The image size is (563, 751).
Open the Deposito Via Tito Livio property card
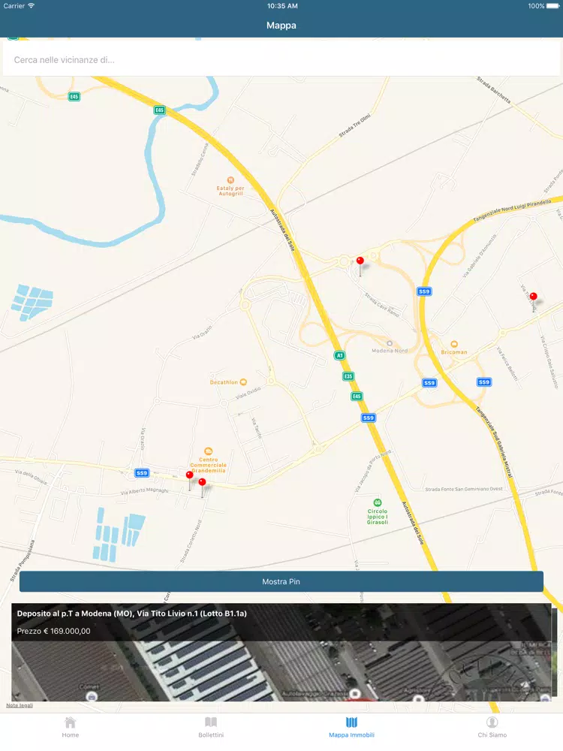click(281, 652)
